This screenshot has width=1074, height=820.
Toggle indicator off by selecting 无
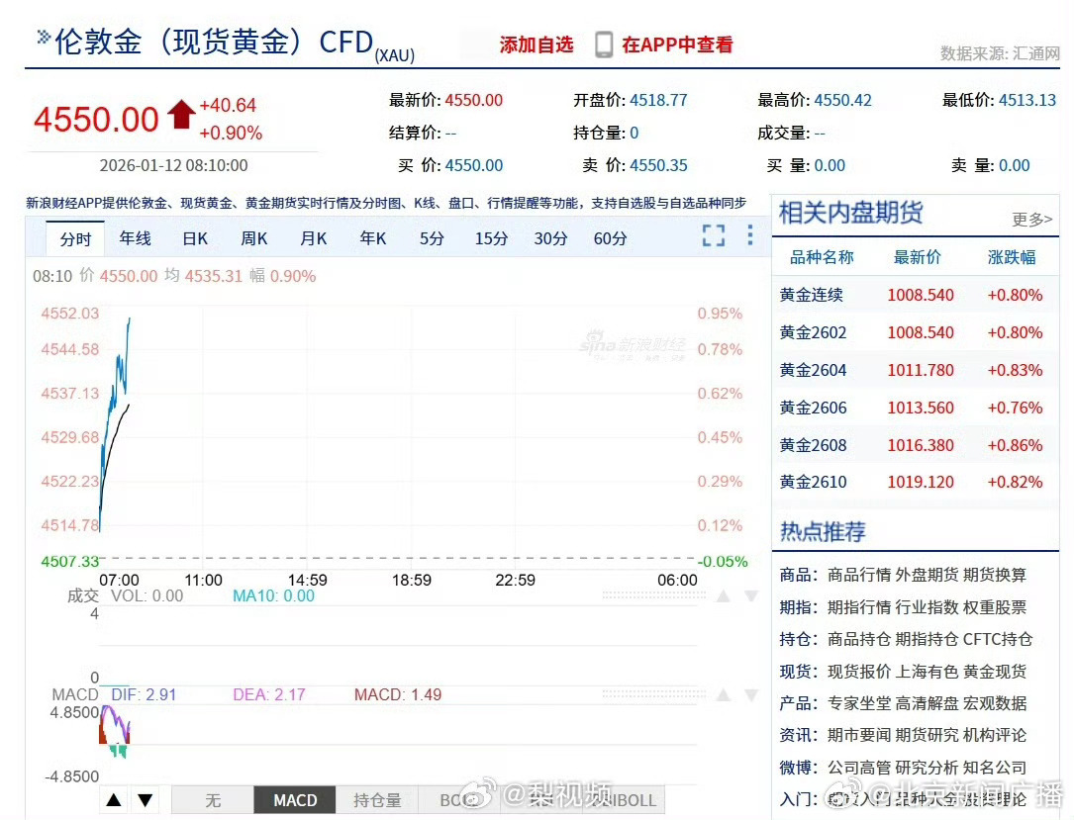click(x=212, y=799)
